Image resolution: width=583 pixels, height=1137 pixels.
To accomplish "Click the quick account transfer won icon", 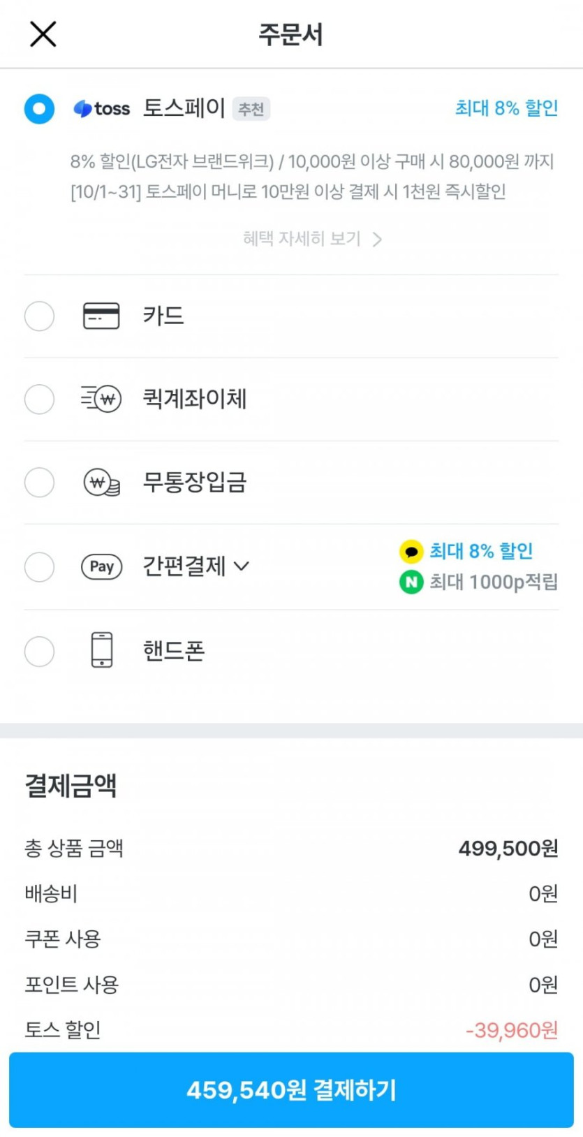I will coord(102,399).
